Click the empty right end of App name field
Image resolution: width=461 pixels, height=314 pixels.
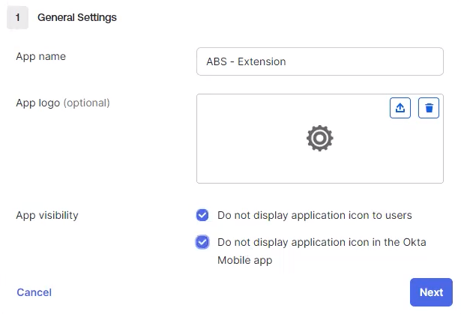point(405,61)
